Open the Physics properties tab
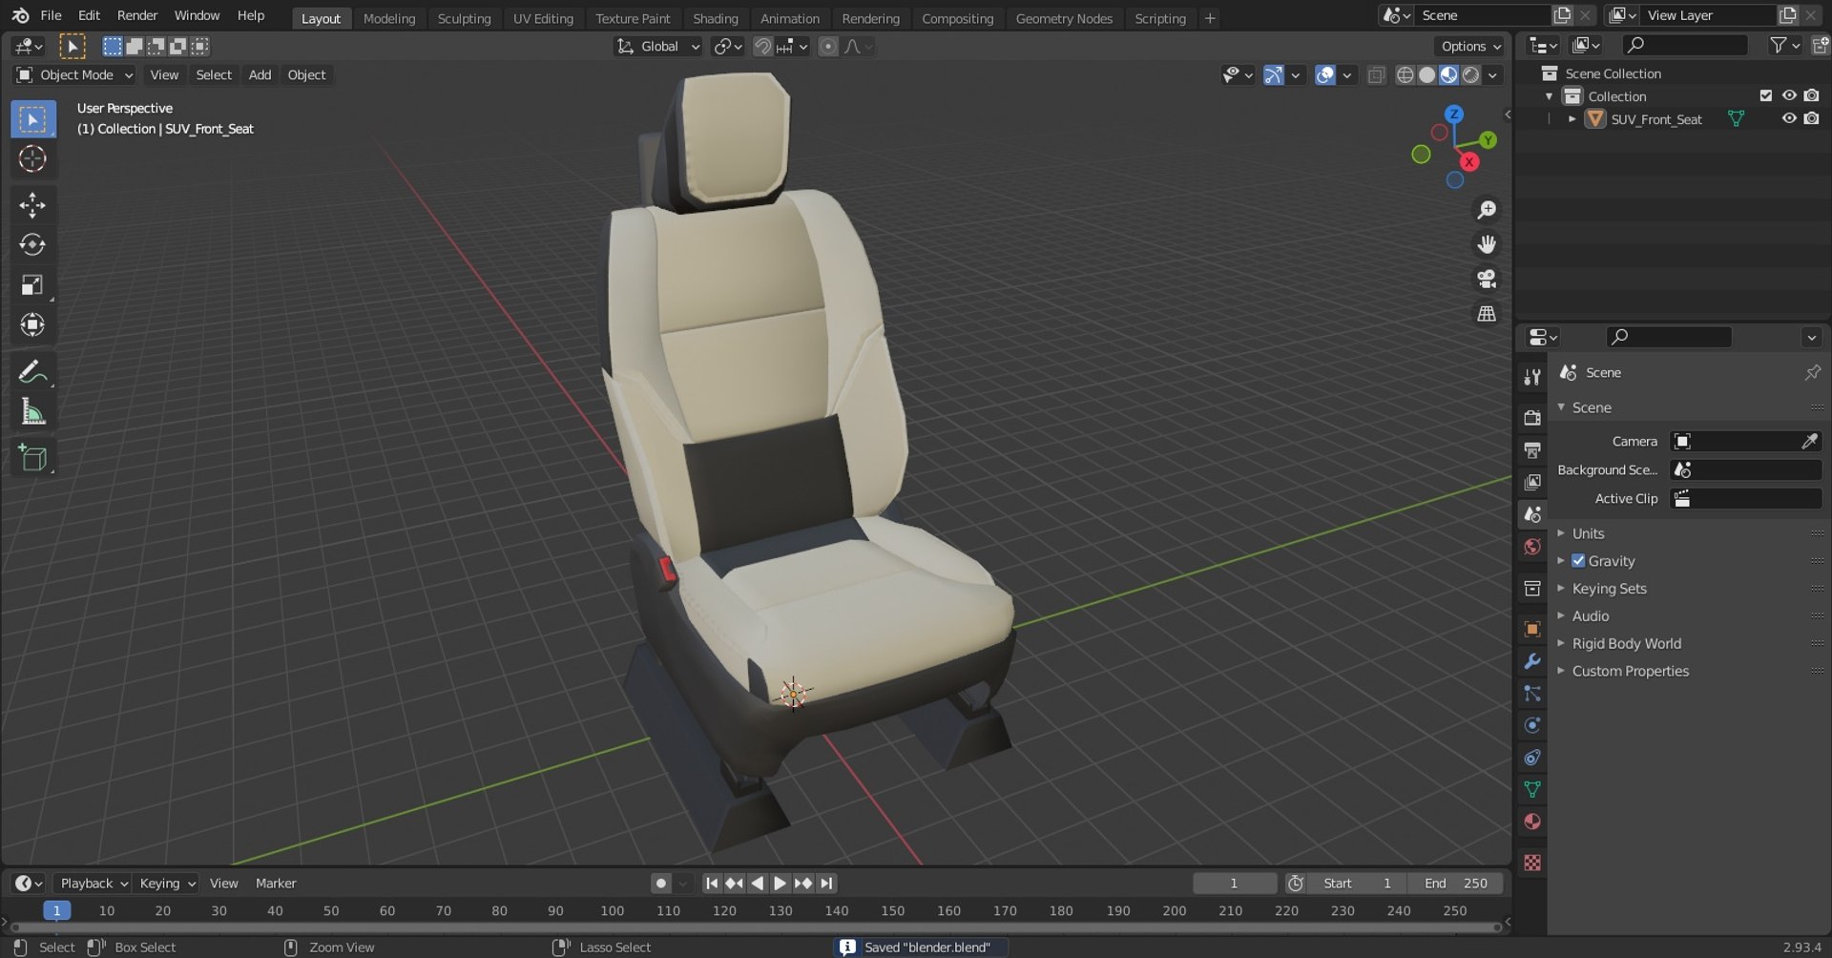The height and width of the screenshot is (958, 1832). click(x=1532, y=725)
